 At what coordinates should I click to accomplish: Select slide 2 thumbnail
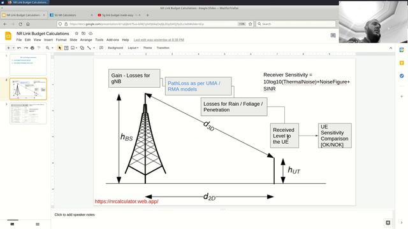28,89
